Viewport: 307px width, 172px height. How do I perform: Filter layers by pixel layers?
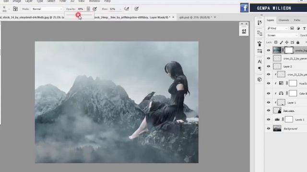click(x=292, y=28)
